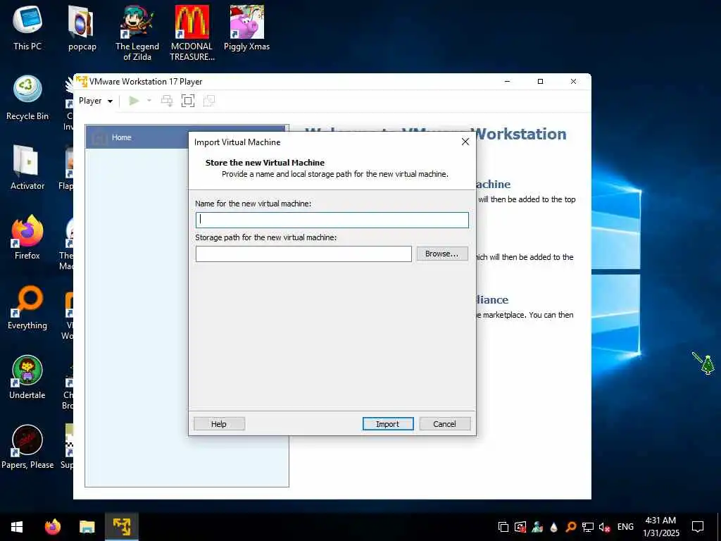Viewport: 721px width, 541px height.
Task: Select the Firefox desktop shortcut
Action: coord(27,237)
